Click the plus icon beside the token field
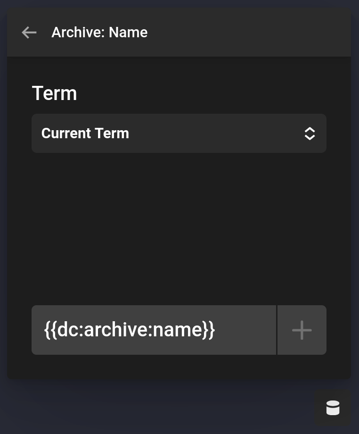This screenshot has width=359, height=434. pos(302,330)
